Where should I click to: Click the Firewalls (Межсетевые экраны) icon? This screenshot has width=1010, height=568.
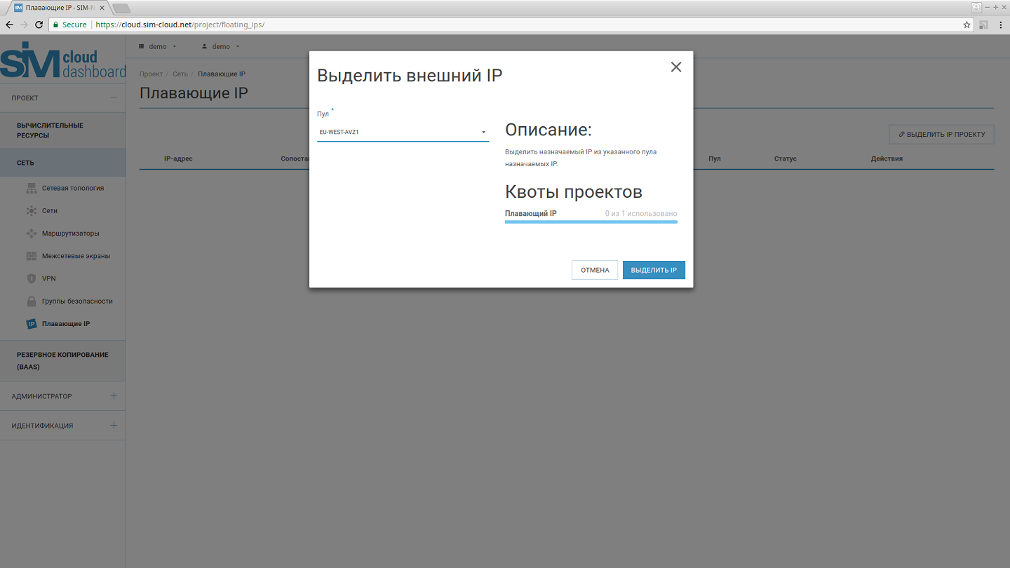31,256
